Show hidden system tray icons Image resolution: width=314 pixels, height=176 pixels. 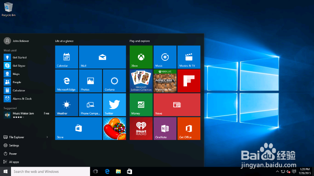277,171
